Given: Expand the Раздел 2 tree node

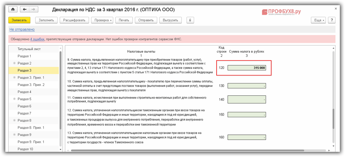Looking at the screenshot, I should [x=15, y=63].
